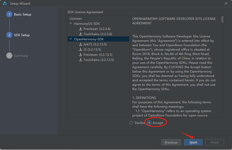
Task: Continue with the Next button
Action: coord(193,142)
